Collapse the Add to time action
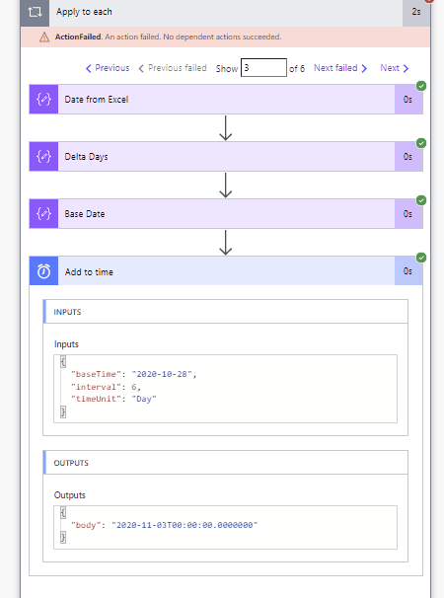The image size is (444, 598). pyautogui.click(x=226, y=271)
